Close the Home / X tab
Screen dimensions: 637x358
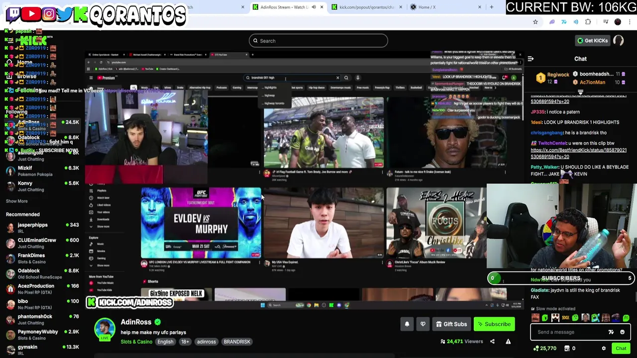point(479,7)
